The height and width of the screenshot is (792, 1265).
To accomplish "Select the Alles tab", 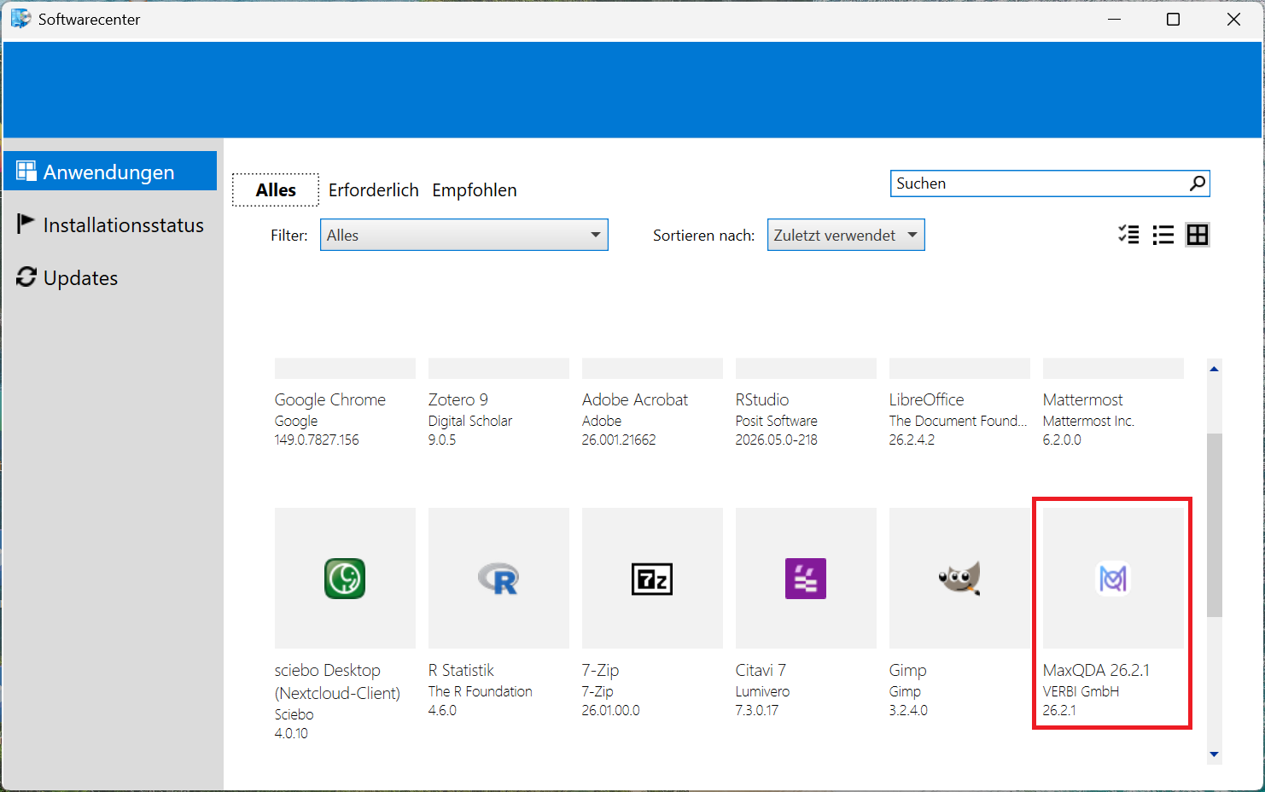I will pyautogui.click(x=276, y=189).
